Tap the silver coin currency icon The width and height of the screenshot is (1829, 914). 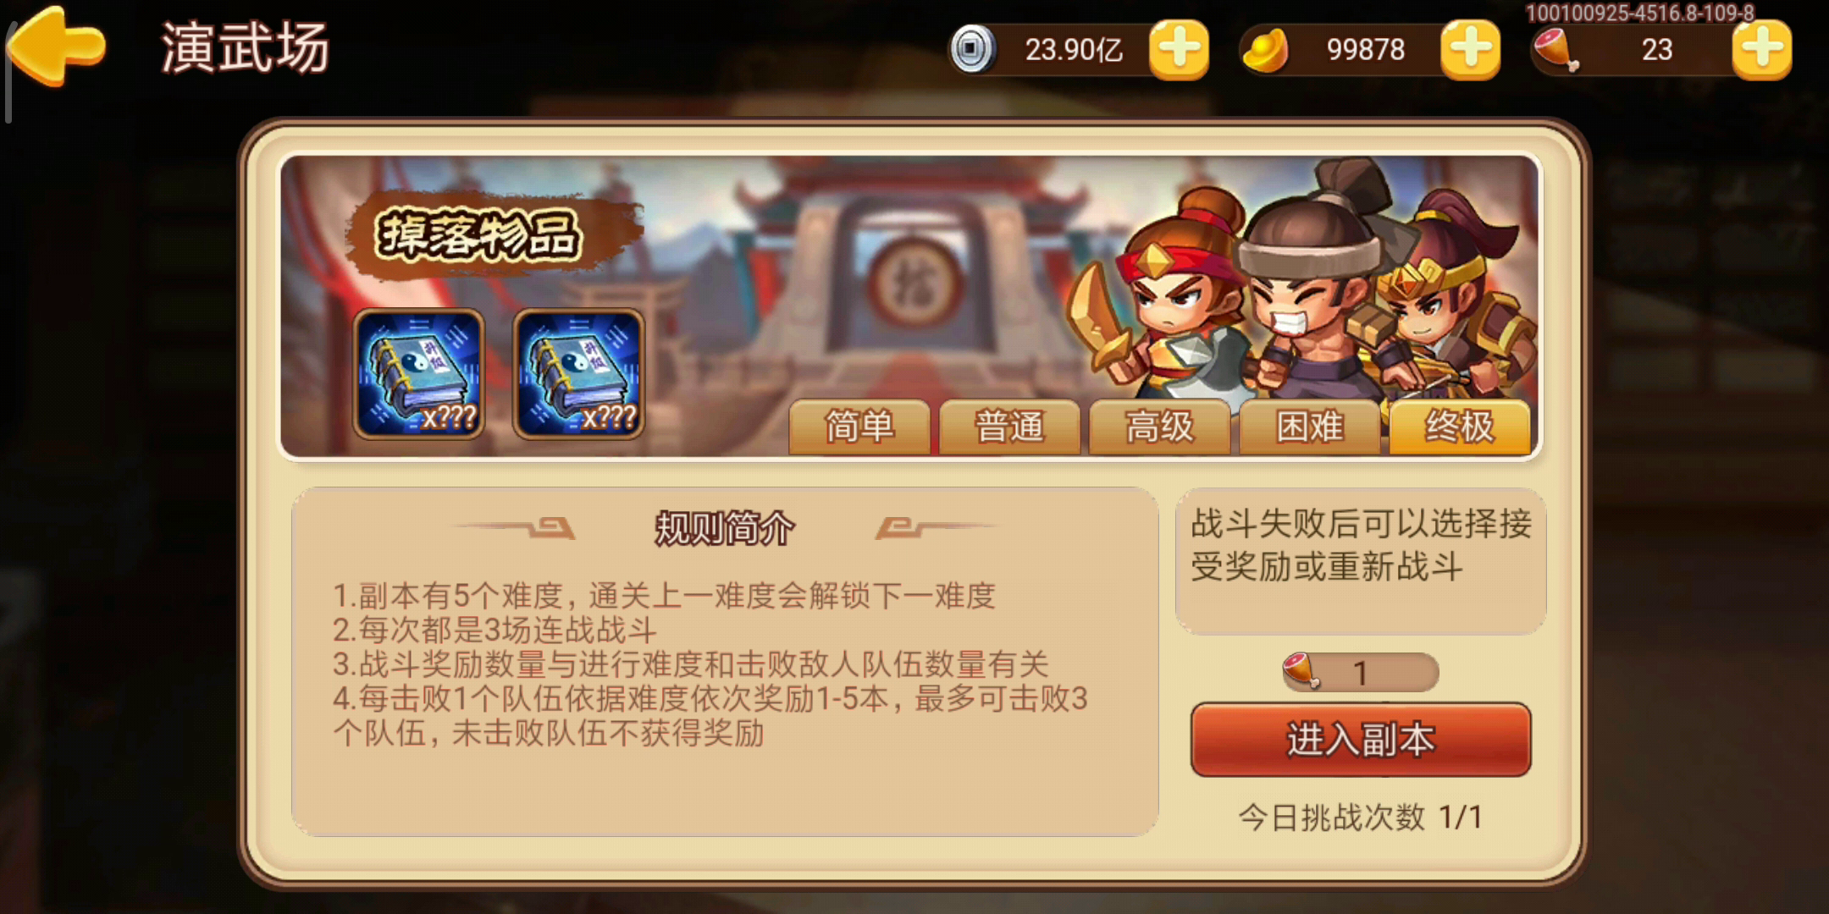972,50
